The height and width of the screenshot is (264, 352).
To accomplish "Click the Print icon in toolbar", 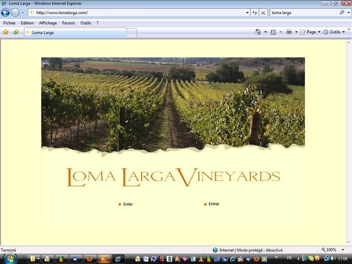I will coord(289,32).
